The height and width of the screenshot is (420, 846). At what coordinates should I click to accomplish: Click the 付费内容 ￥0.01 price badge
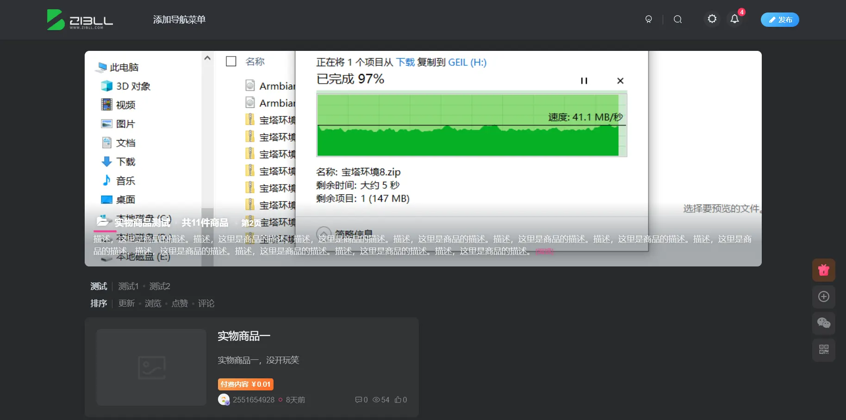(x=246, y=384)
